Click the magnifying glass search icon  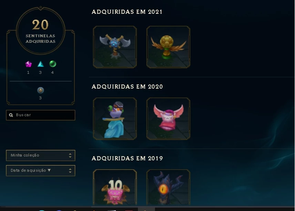tap(11, 115)
